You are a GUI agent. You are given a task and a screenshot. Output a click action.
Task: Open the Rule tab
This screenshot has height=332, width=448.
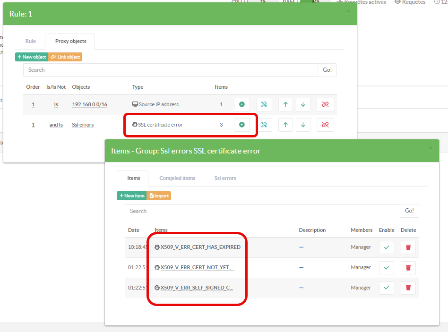(x=31, y=41)
